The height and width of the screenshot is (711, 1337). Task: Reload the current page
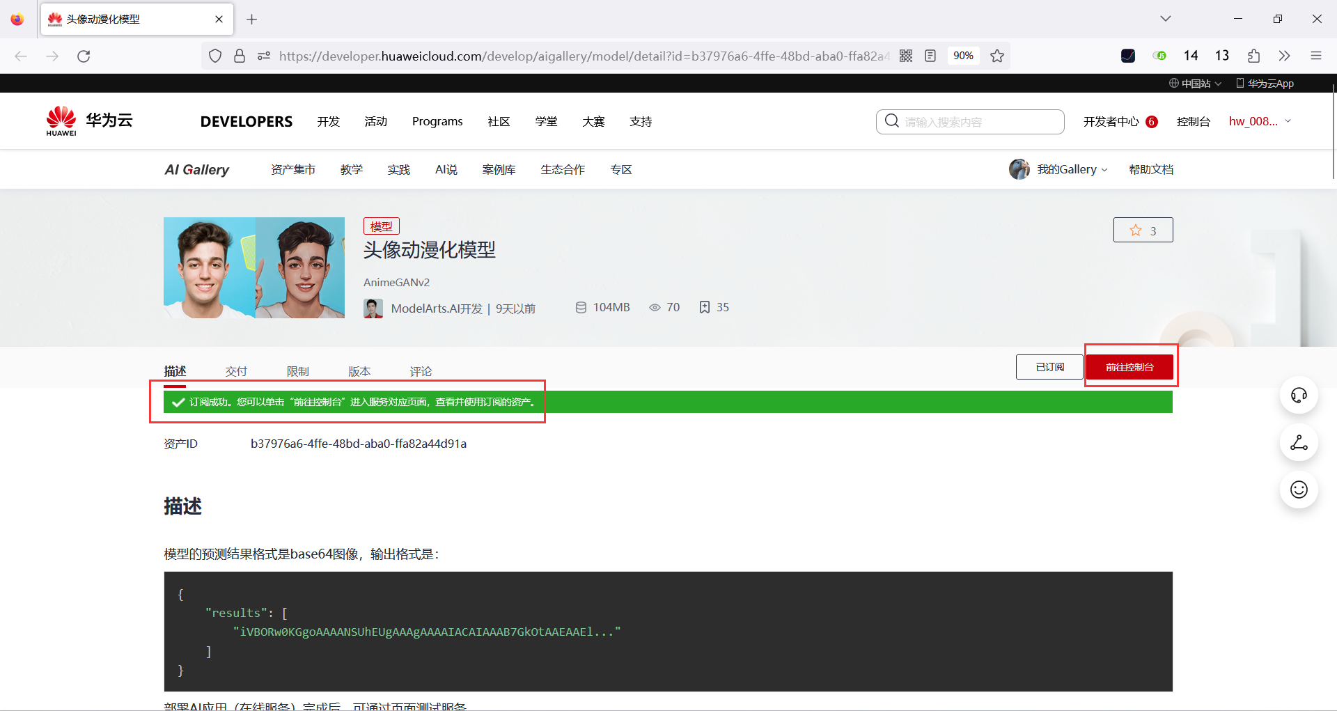(x=84, y=56)
